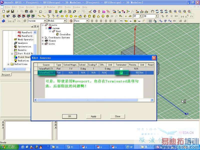Open the vacuum material dropdown
200x150 pixels.
click(x=45, y=21)
